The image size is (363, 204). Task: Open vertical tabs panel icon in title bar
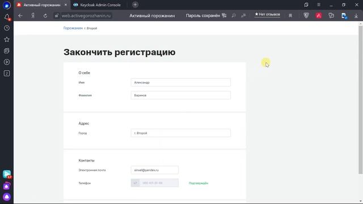click(x=306, y=5)
